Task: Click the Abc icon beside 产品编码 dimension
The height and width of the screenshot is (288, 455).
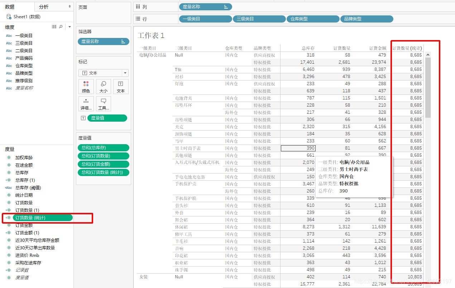Action: point(9,58)
